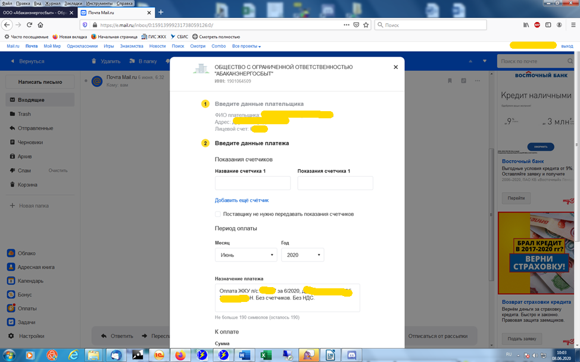
Task: Check 'Поставщику не нужно передавать показания счетчиков'
Action: click(x=218, y=214)
